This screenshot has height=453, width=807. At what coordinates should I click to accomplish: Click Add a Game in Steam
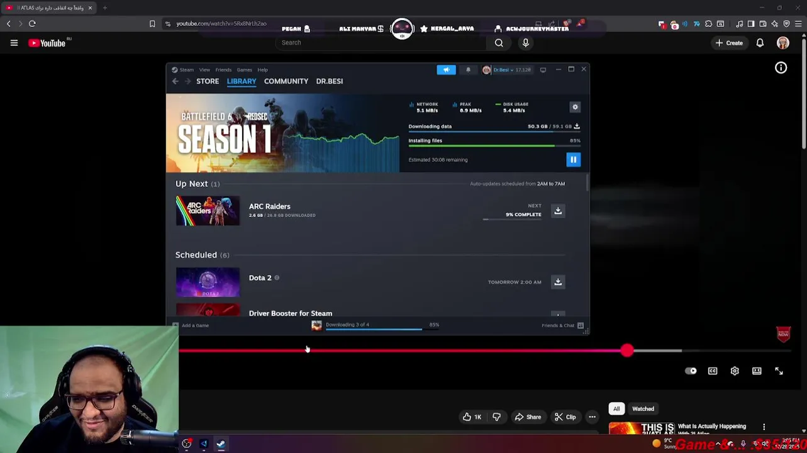click(191, 325)
